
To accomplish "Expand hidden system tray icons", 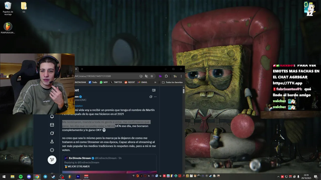I will point(278,177).
